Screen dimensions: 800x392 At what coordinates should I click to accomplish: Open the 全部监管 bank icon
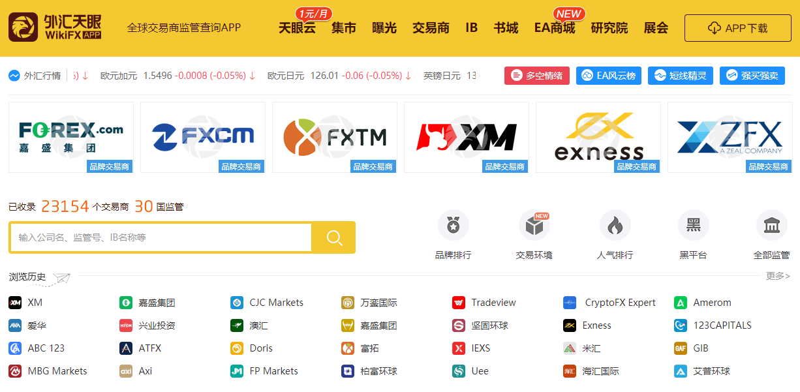pos(771,226)
